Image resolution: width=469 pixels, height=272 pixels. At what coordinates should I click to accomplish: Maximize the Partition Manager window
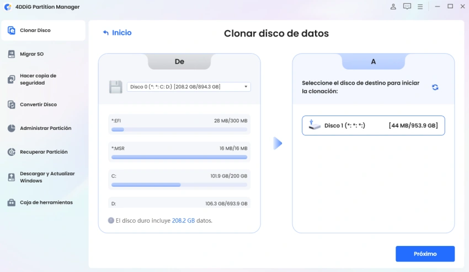tap(450, 6)
